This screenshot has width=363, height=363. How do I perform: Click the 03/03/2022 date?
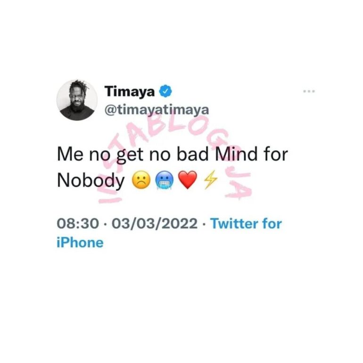[155, 223]
